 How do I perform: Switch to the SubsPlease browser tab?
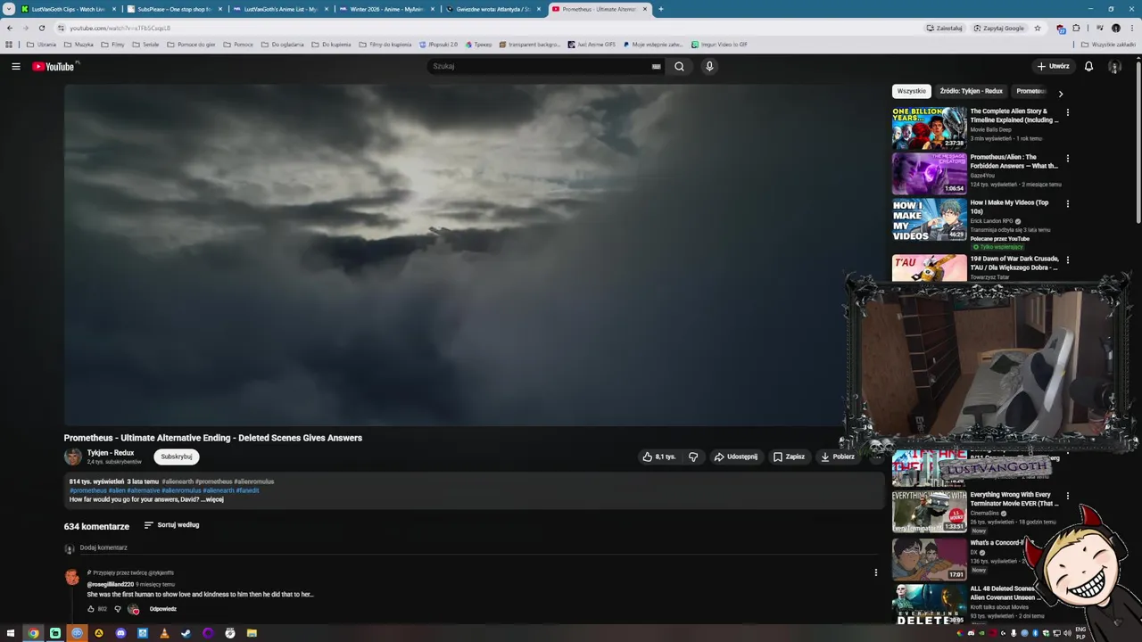[174, 9]
